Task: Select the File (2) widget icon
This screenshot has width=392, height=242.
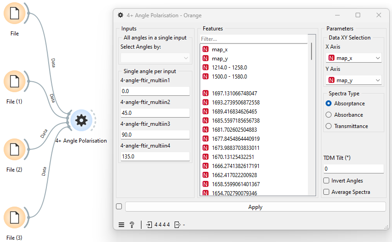Action: (x=15, y=149)
